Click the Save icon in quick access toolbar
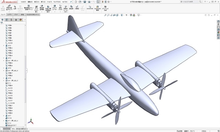The width and height of the screenshot is (220, 132). point(85,2)
